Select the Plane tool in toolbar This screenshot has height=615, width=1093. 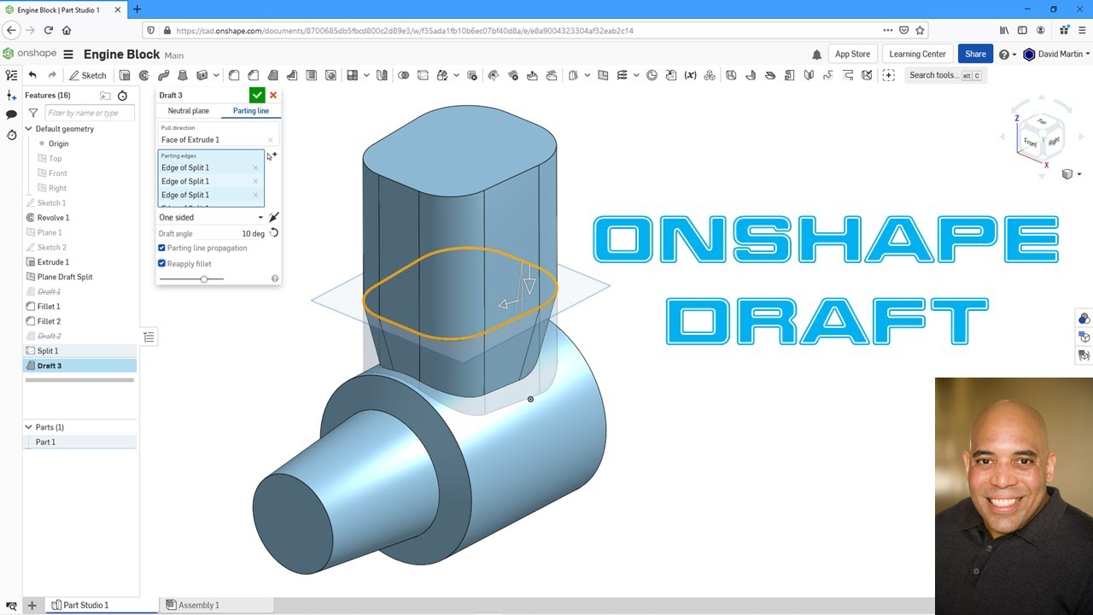point(603,75)
